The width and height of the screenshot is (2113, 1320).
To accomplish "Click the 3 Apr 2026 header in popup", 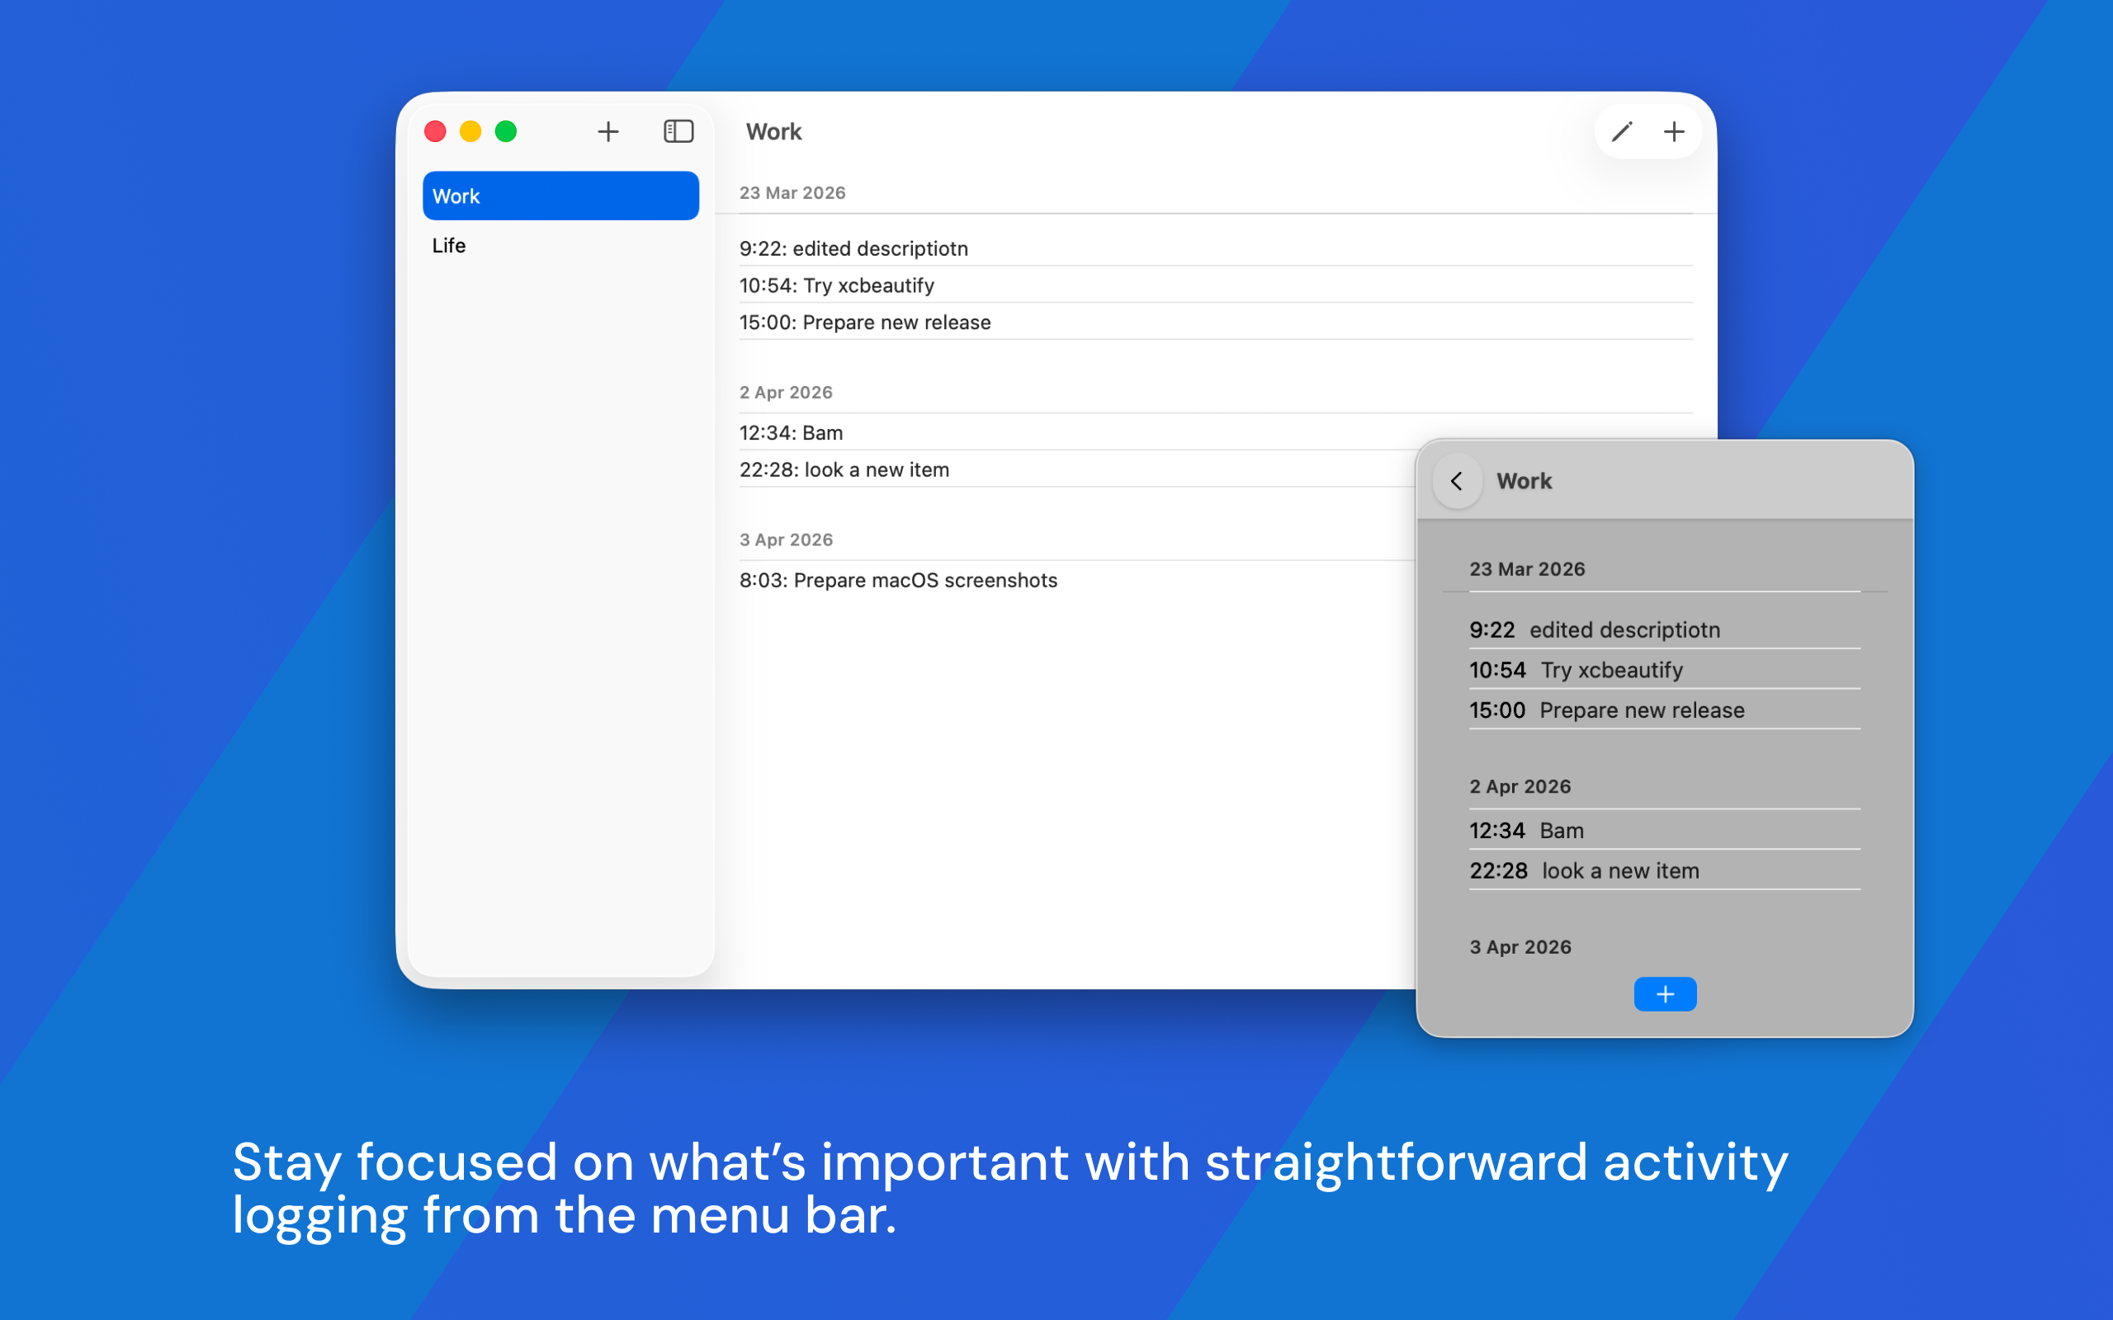I will (x=1520, y=947).
